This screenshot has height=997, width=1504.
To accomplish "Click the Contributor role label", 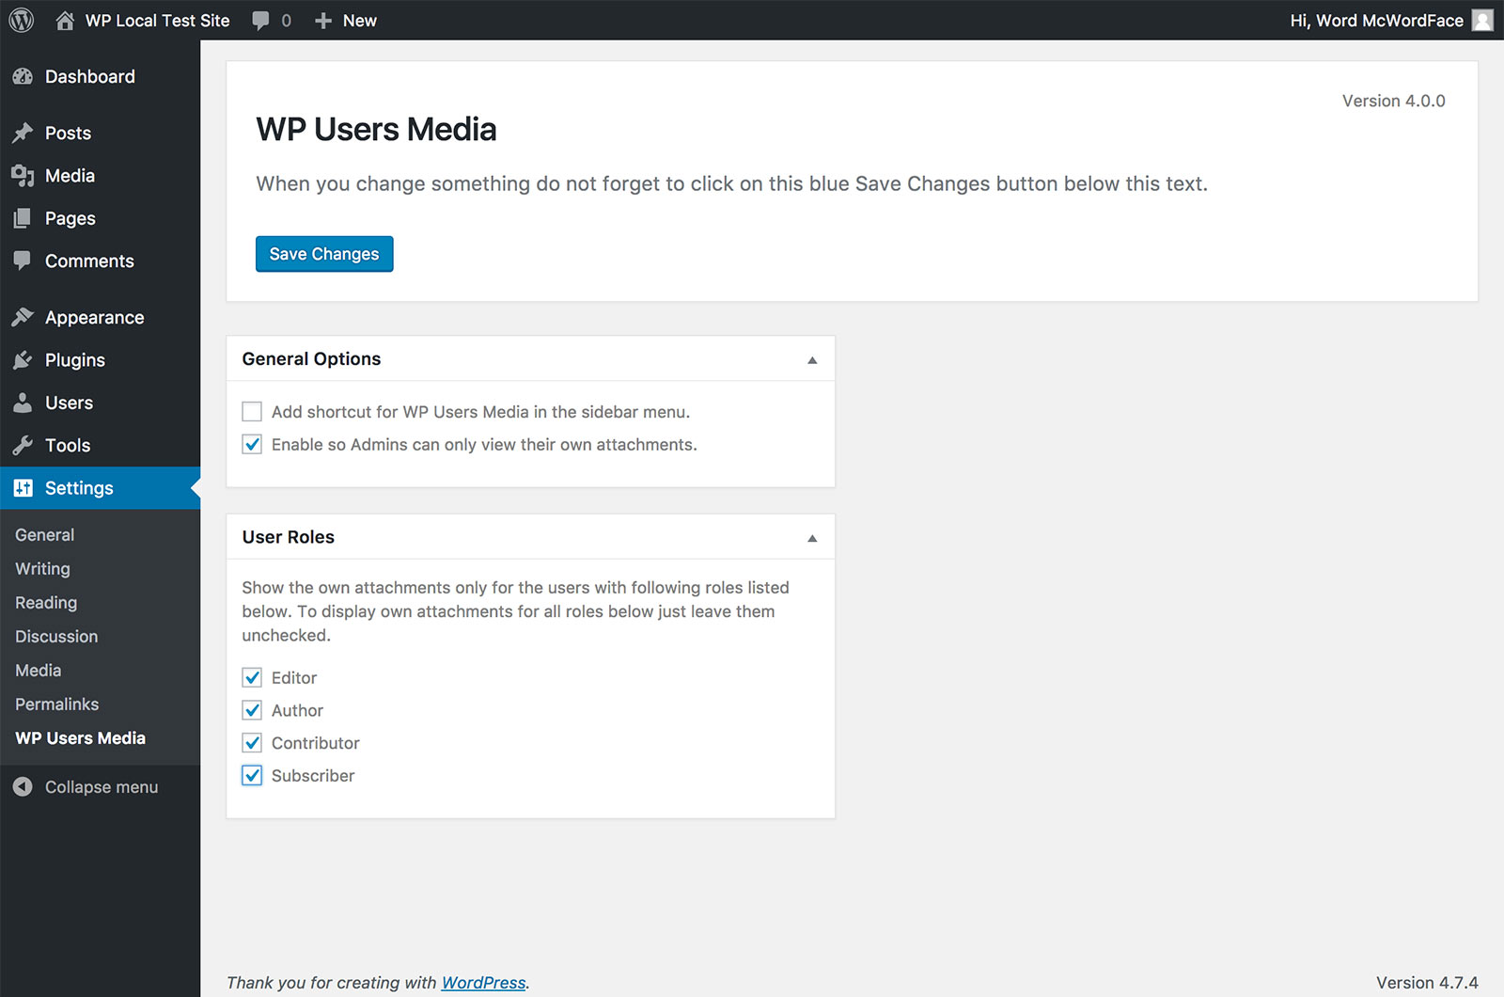I will tap(316, 743).
